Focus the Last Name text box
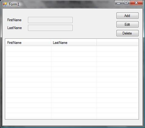This screenshot has height=128, width=145. click(50, 28)
